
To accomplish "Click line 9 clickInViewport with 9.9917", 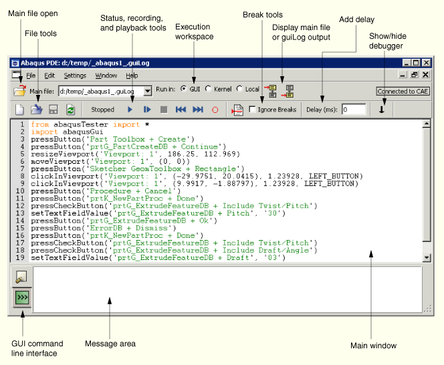I will click(x=195, y=183).
